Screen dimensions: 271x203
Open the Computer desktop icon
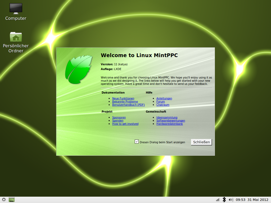tap(16, 12)
